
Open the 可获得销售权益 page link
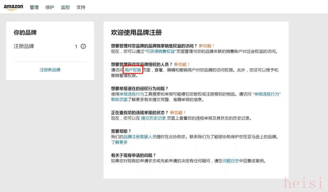(160, 51)
